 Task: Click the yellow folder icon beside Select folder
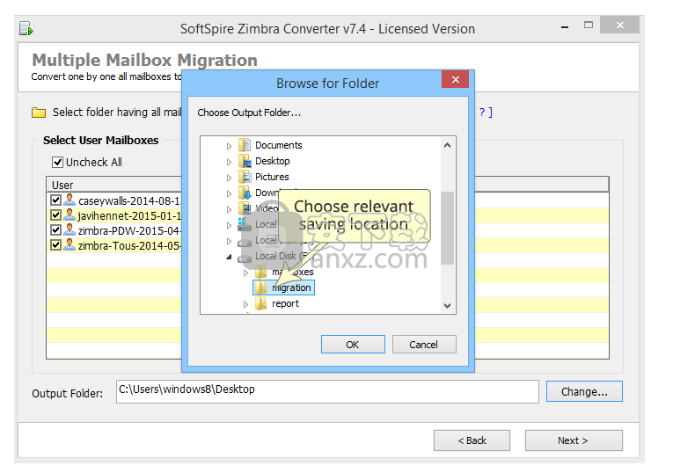[39, 113]
